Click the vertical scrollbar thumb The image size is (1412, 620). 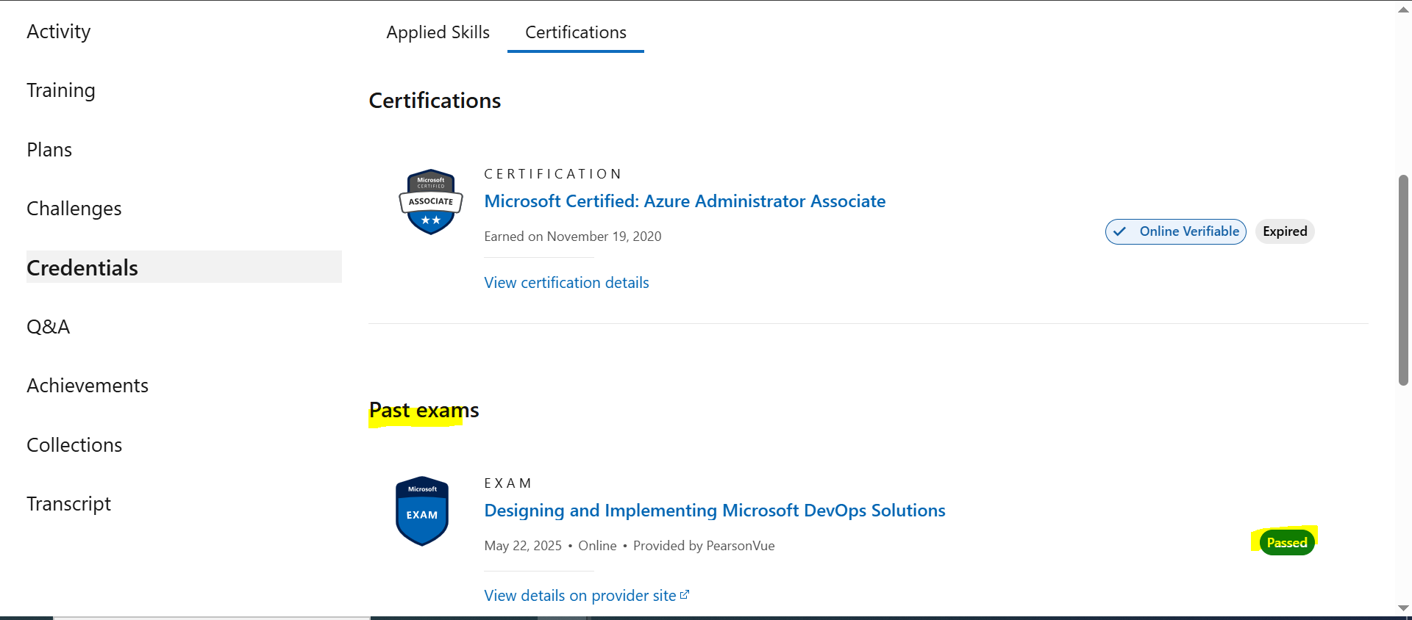point(1403,280)
